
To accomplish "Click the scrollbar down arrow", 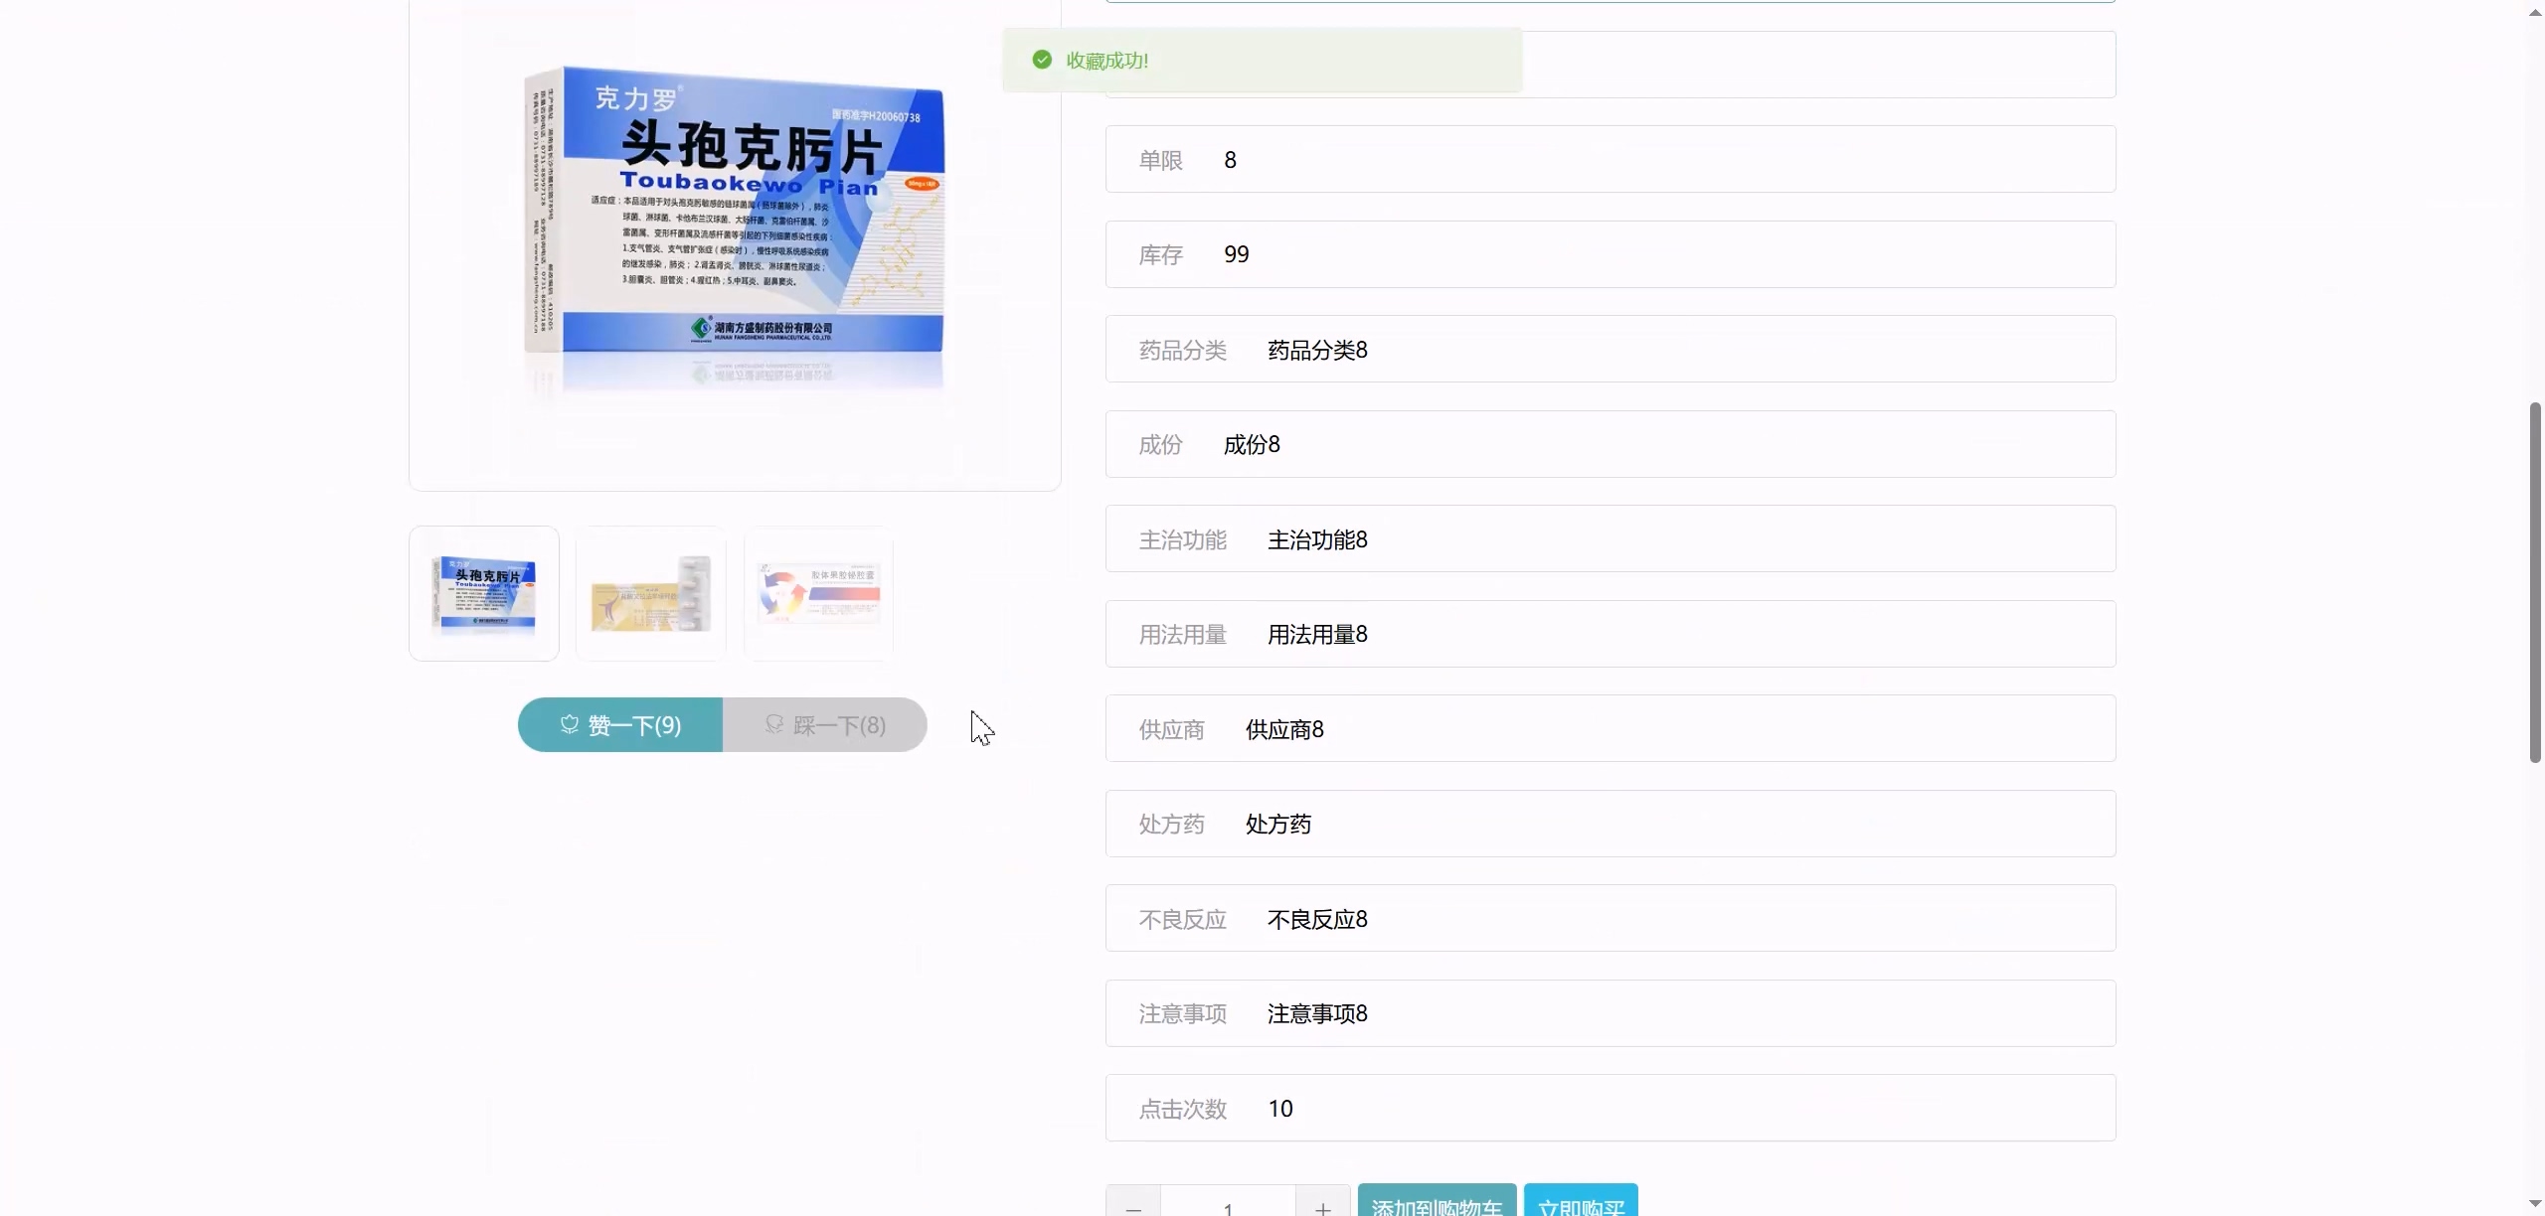I will (2534, 1203).
